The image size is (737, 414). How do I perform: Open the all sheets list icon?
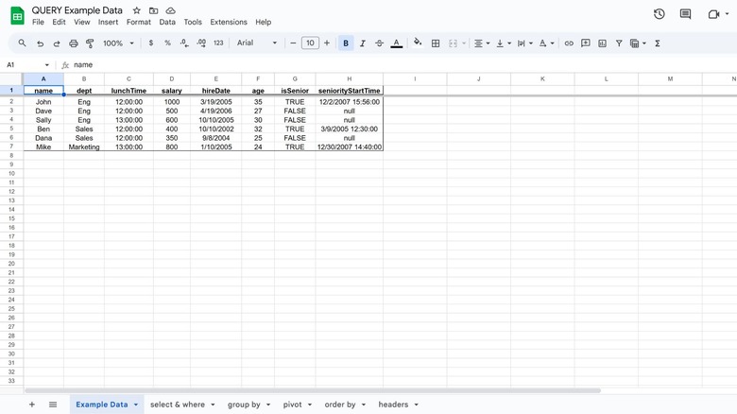click(x=53, y=405)
